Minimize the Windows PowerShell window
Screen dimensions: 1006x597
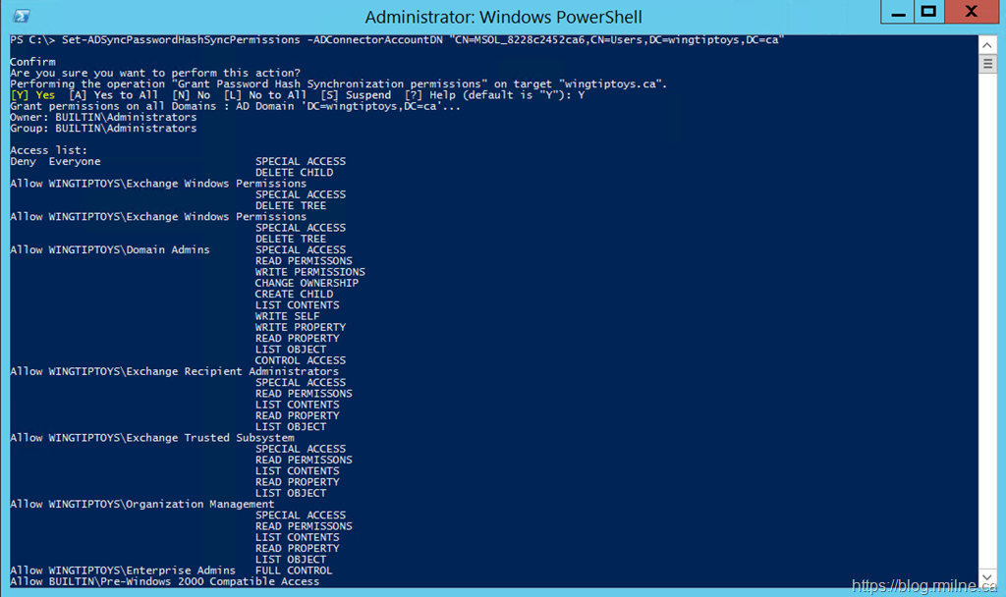897,13
